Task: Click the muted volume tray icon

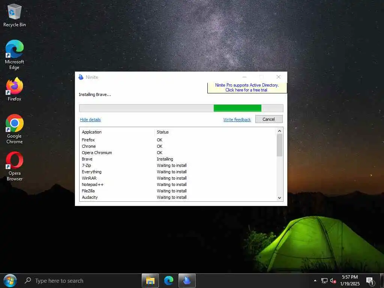Action: pyautogui.click(x=333, y=280)
